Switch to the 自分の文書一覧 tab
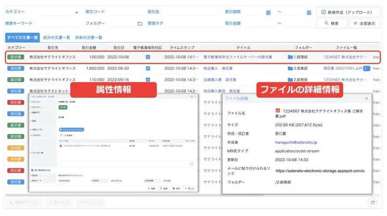This screenshot has width=387, height=216. pos(56,38)
